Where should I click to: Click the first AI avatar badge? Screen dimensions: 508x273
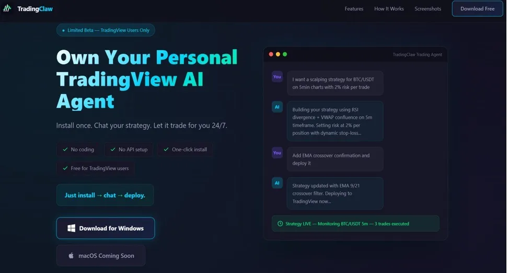point(277,107)
